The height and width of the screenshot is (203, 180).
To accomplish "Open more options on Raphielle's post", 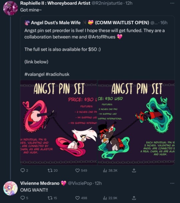I will pos(172,3).
